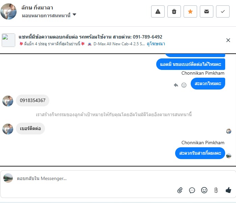Open ลักษ กิ่งมาลา profile picture in header

tap(8, 11)
